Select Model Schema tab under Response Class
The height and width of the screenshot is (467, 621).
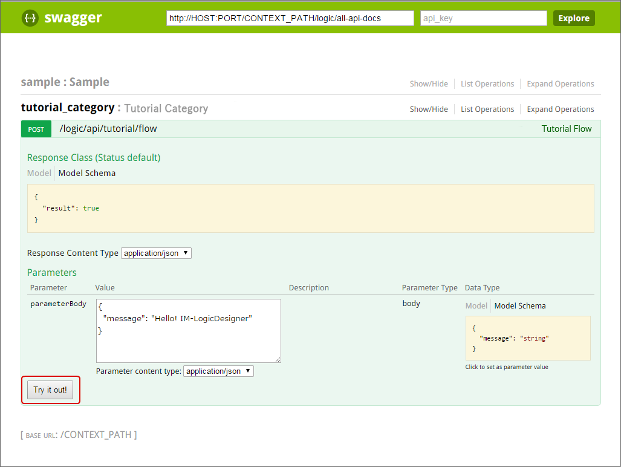(87, 173)
